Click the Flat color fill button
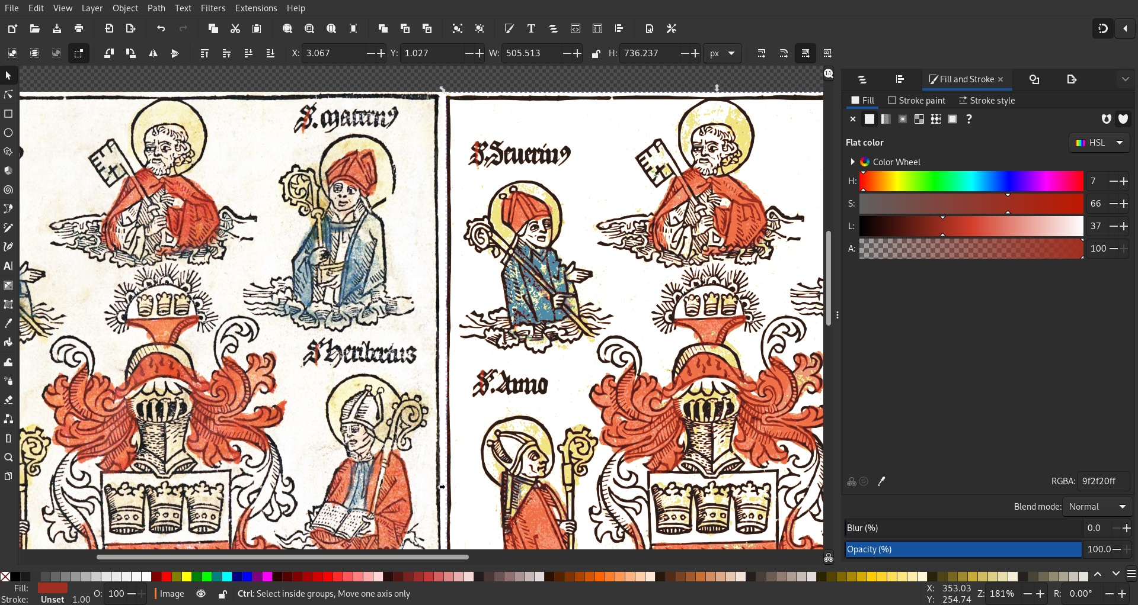Viewport: 1138px width, 605px height. click(x=870, y=119)
